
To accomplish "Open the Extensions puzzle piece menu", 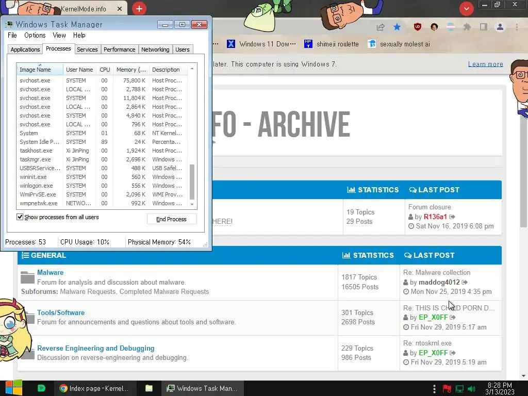I will point(467,27).
